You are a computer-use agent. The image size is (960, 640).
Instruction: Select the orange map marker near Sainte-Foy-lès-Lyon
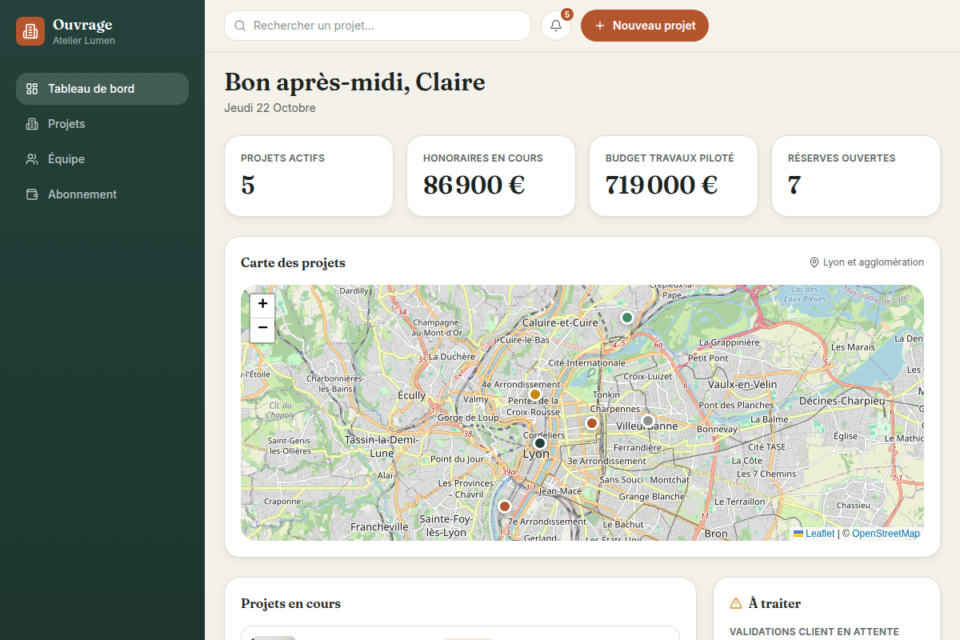click(505, 506)
